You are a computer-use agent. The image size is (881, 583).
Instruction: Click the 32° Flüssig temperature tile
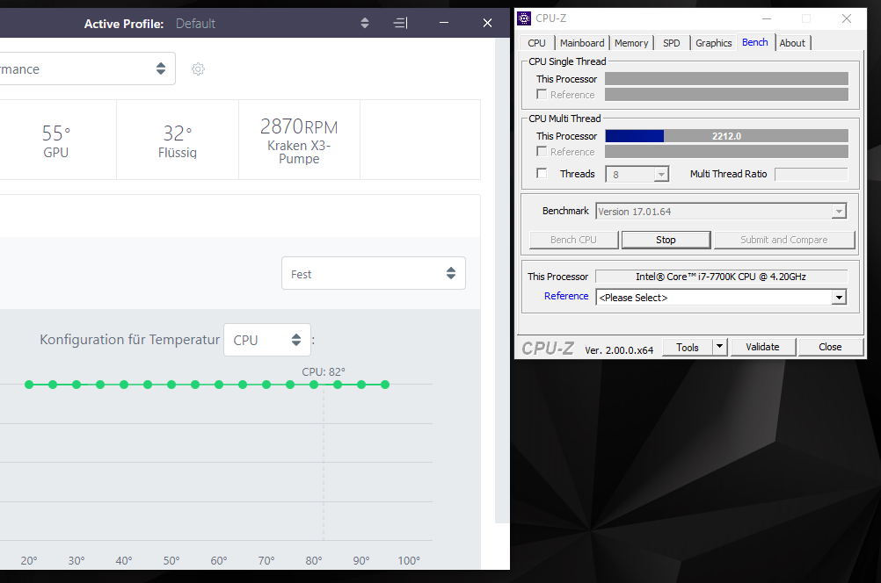tap(178, 140)
